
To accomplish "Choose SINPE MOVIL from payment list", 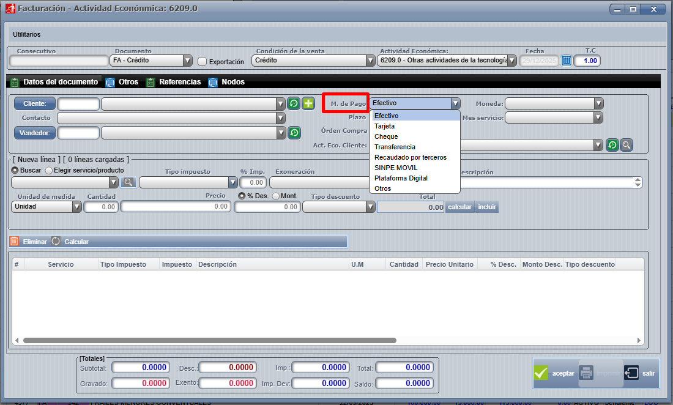I will (396, 168).
